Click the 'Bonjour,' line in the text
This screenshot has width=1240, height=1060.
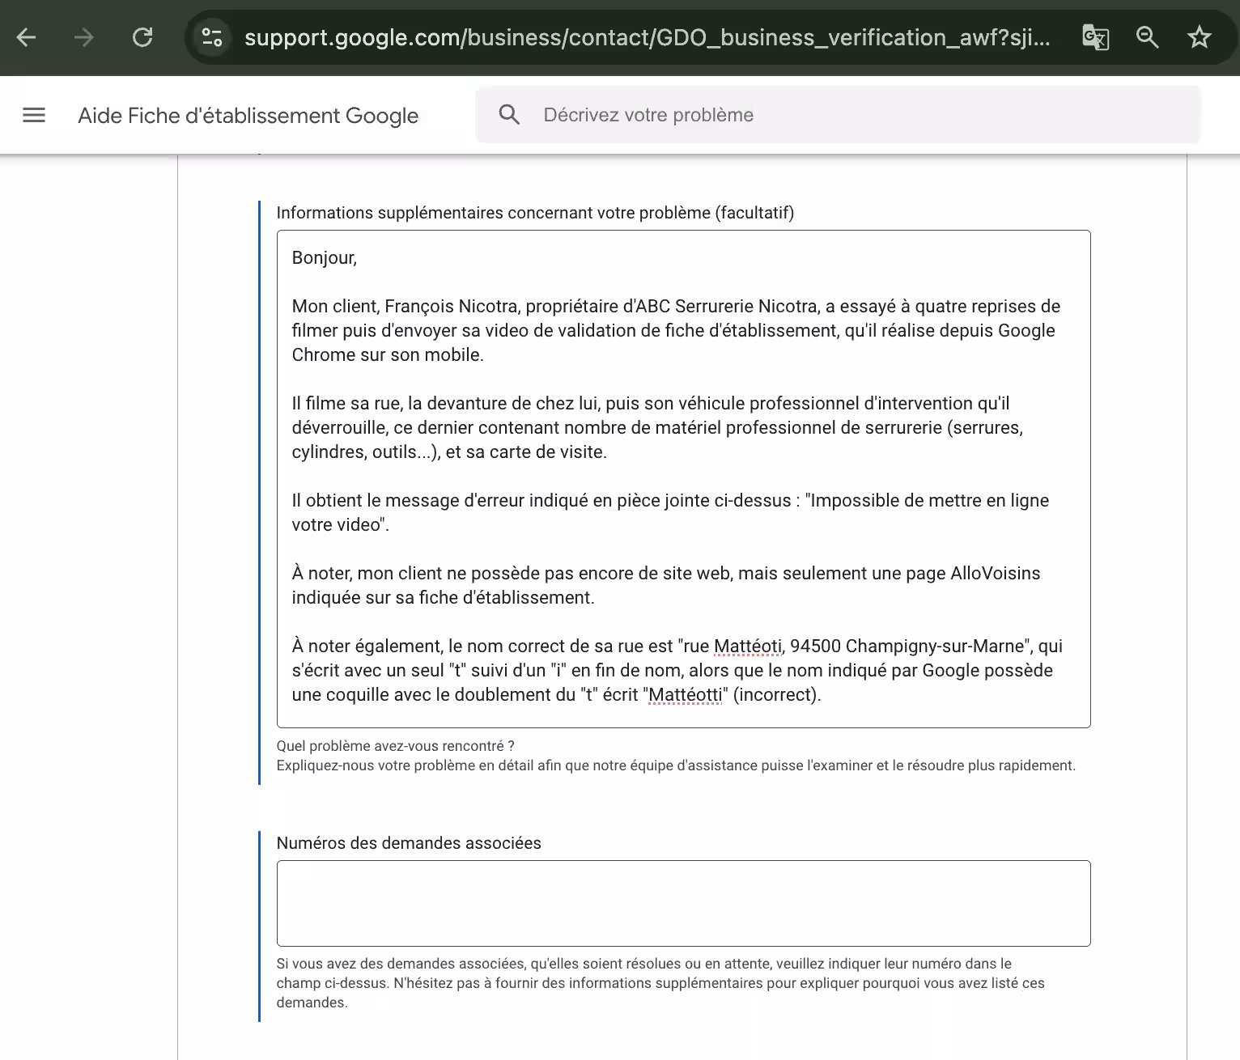coord(325,257)
